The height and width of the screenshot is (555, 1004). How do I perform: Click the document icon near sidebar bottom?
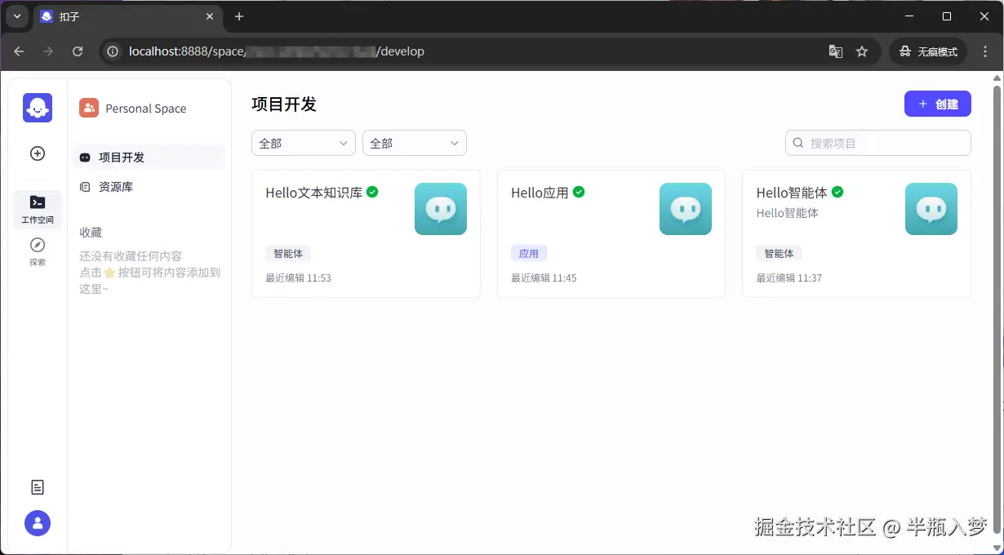pos(37,486)
